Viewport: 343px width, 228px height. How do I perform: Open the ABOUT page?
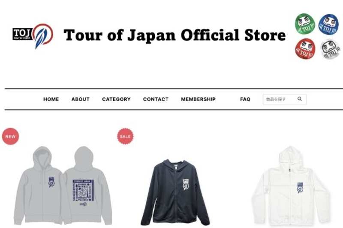point(81,99)
